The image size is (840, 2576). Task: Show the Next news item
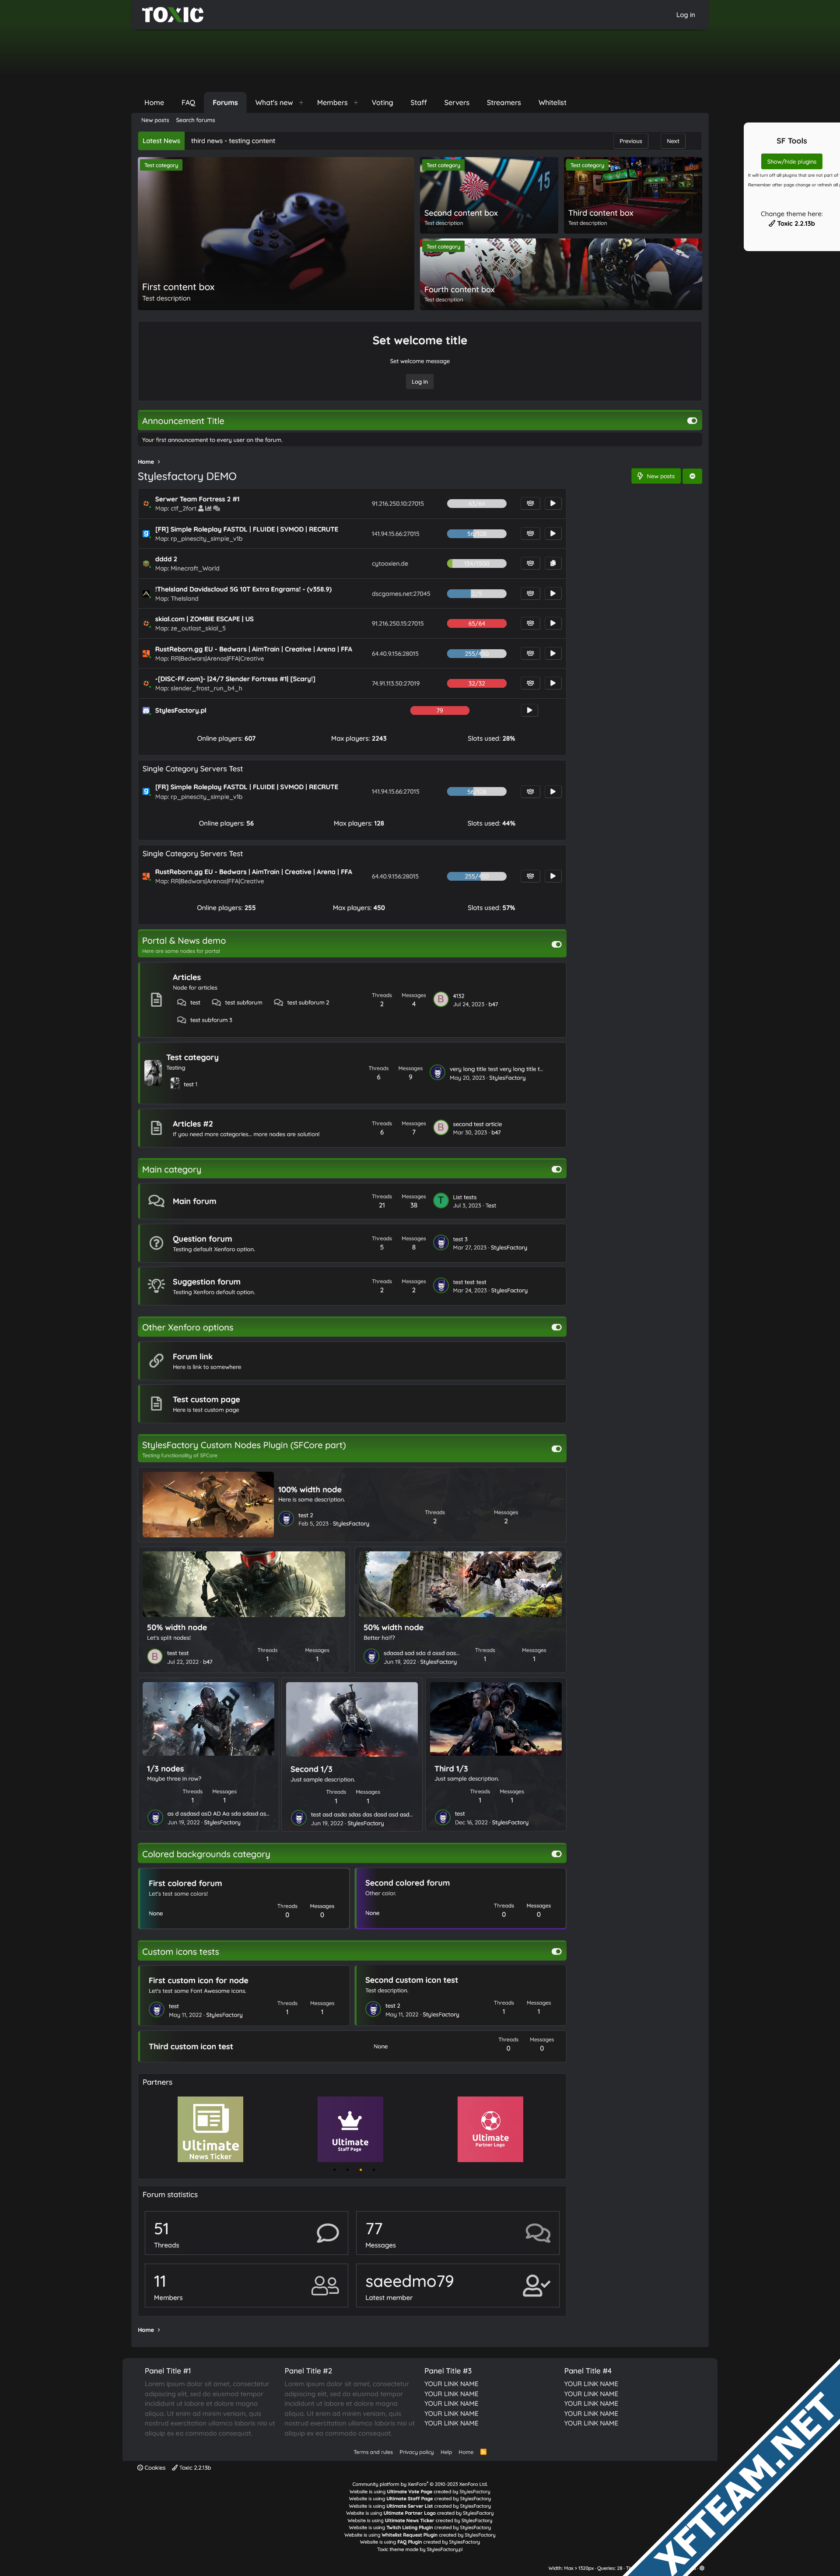coord(673,141)
